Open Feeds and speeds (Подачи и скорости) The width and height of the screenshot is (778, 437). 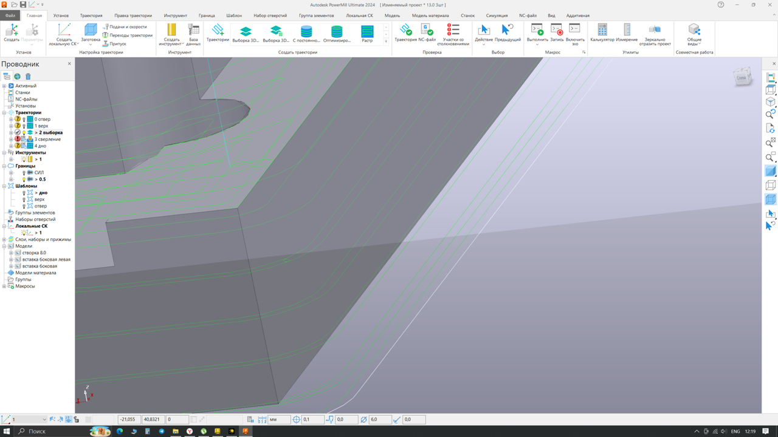point(125,27)
